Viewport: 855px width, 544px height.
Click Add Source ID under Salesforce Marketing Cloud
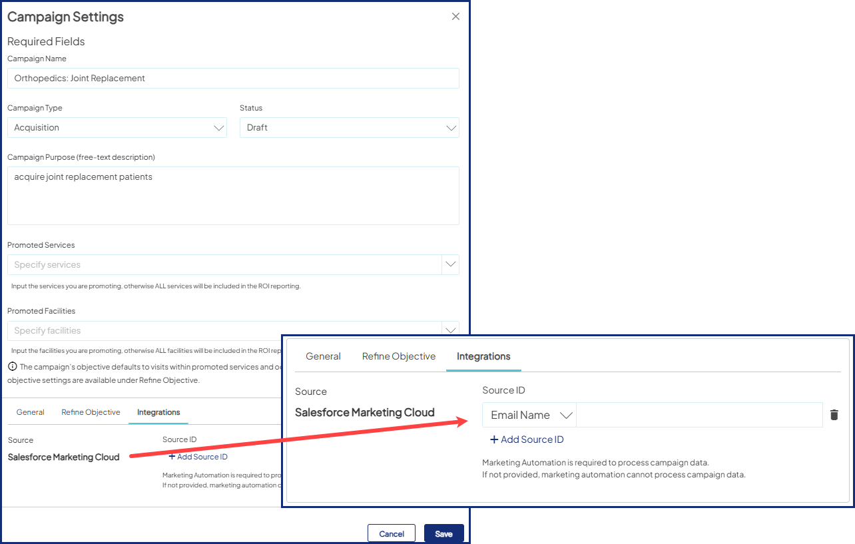click(x=198, y=456)
